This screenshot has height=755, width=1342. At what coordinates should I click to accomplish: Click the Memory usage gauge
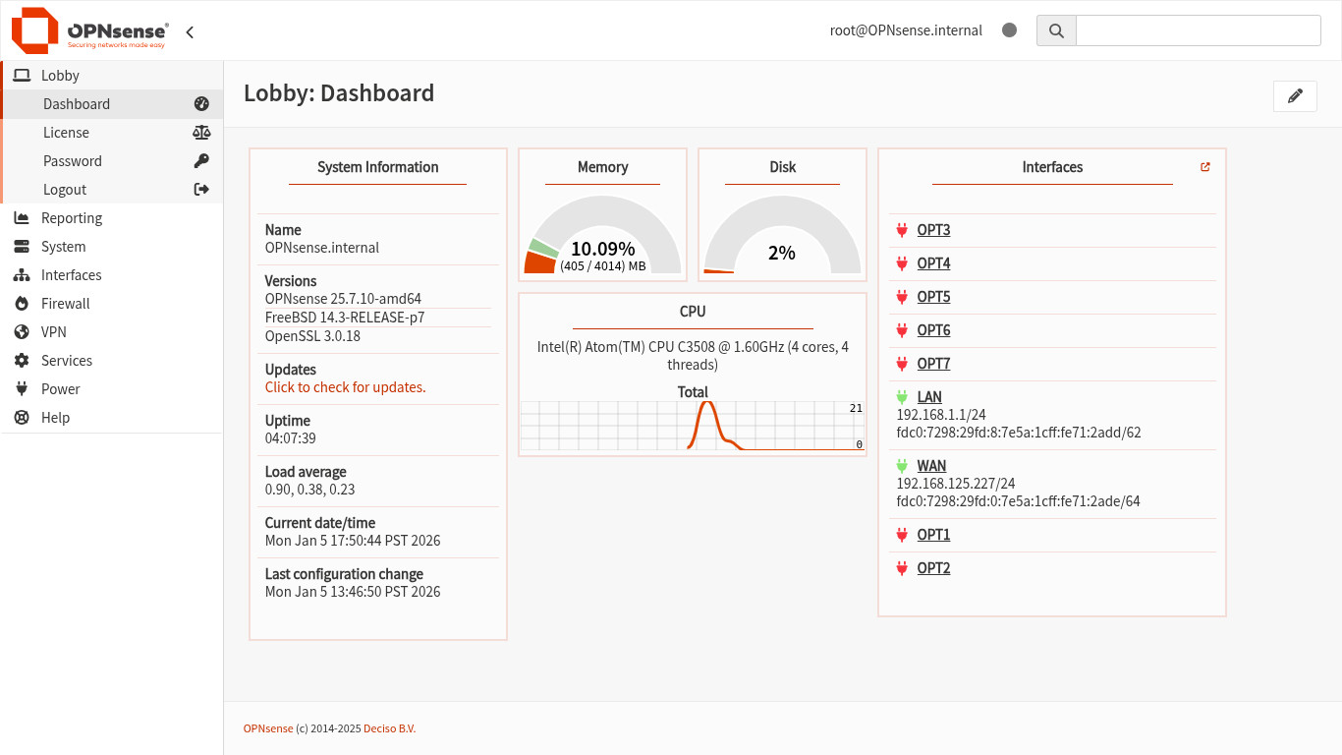tap(602, 235)
